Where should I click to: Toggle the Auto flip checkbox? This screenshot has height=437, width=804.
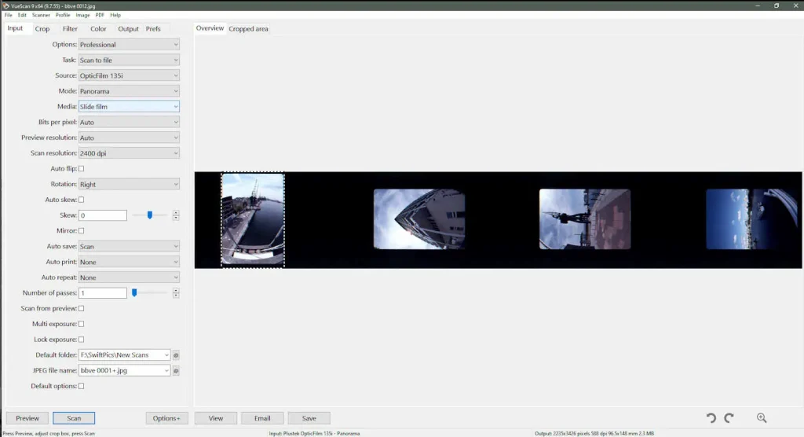coord(81,168)
